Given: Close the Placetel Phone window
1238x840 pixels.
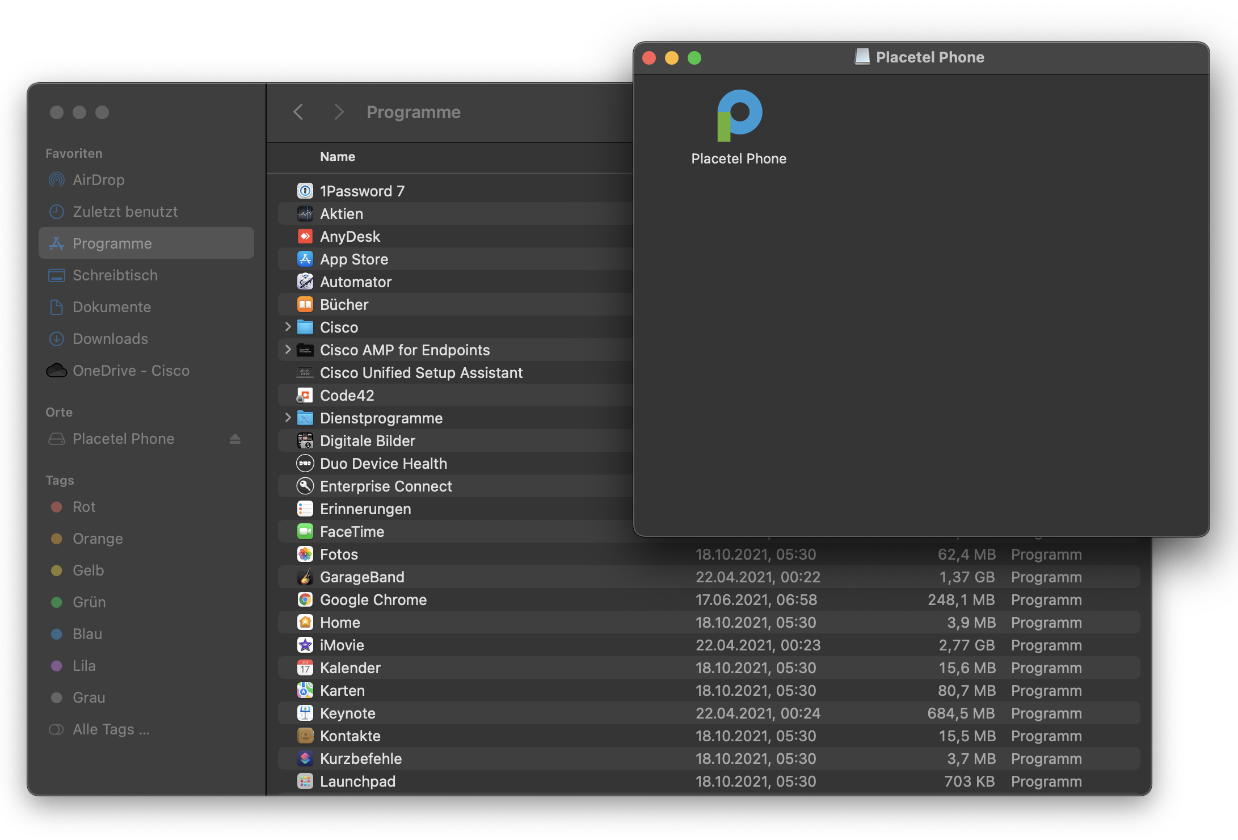Looking at the screenshot, I should pyautogui.click(x=649, y=58).
